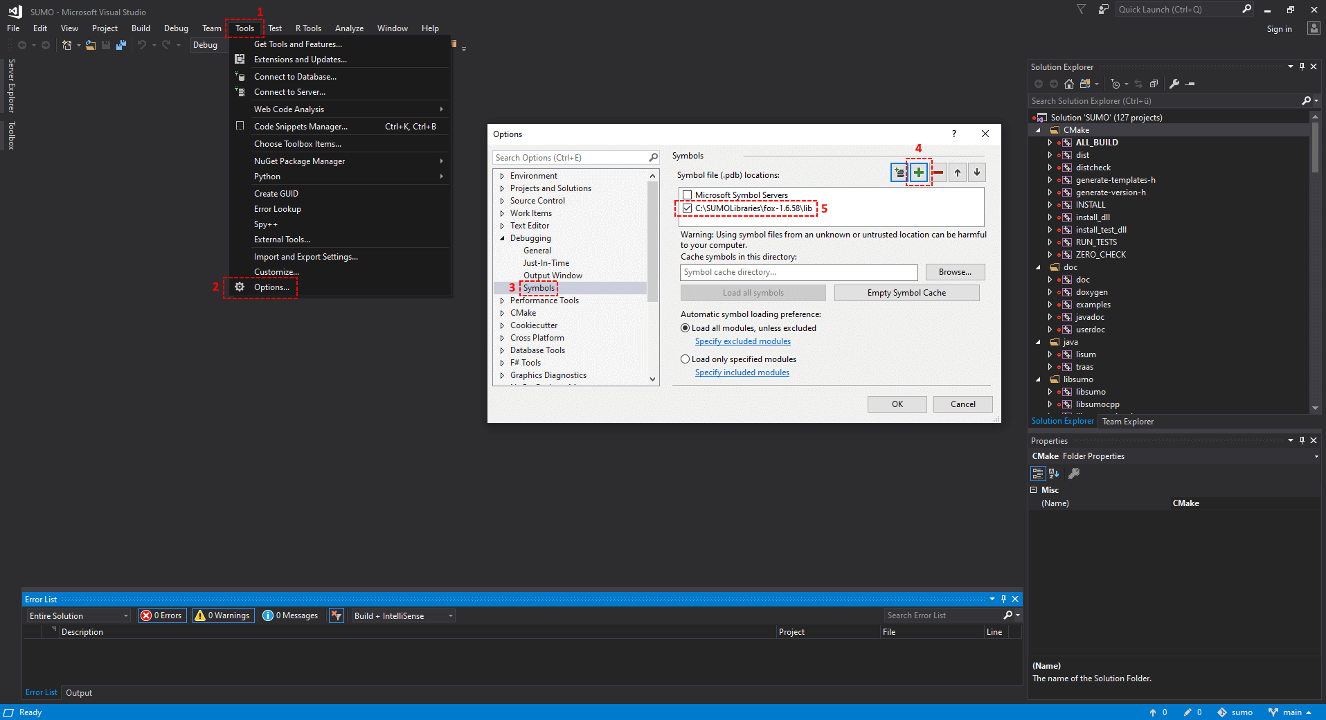The image size is (1326, 720).
Task: Open the Analyze menu
Action: click(349, 28)
